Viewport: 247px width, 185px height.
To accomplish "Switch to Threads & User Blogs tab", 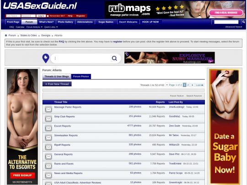I will 57,76.
